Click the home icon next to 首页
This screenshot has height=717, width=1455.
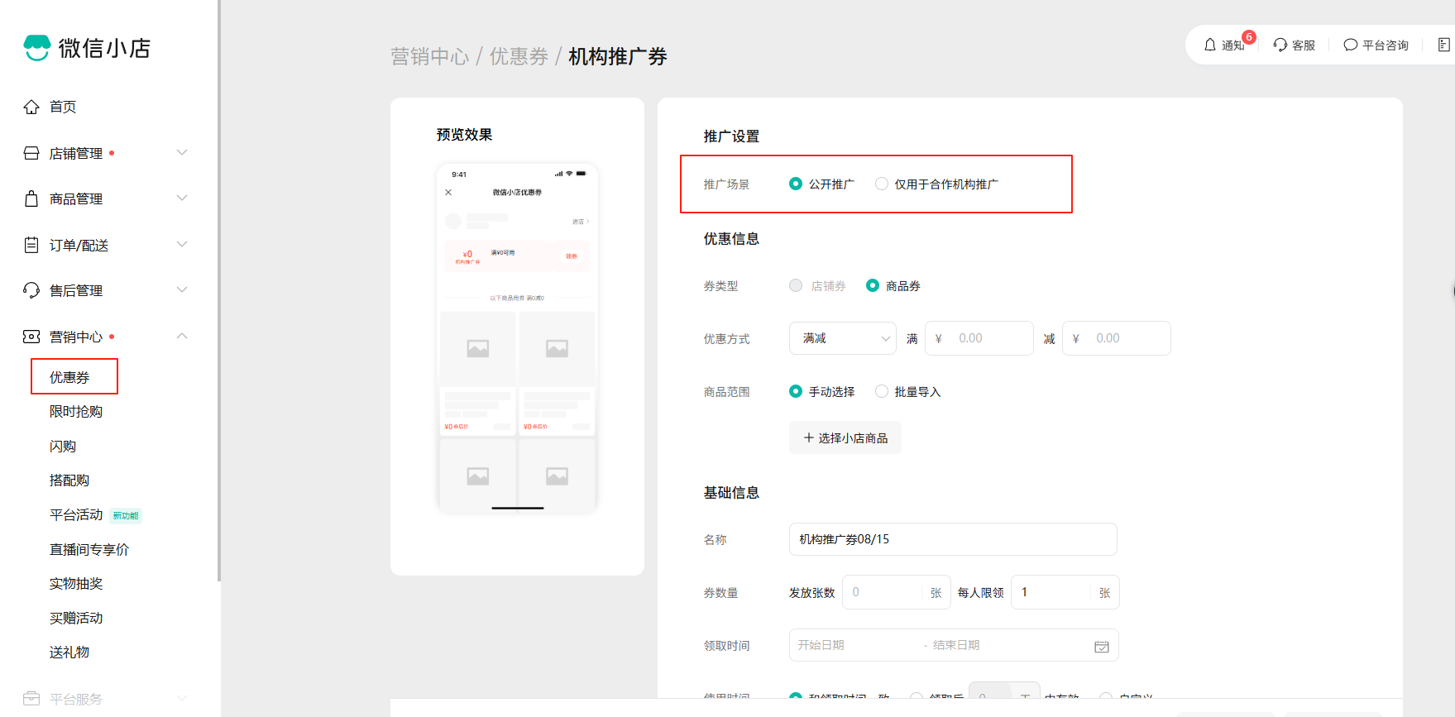(x=31, y=107)
